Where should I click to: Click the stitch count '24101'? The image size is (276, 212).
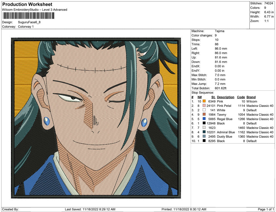tap(211, 106)
